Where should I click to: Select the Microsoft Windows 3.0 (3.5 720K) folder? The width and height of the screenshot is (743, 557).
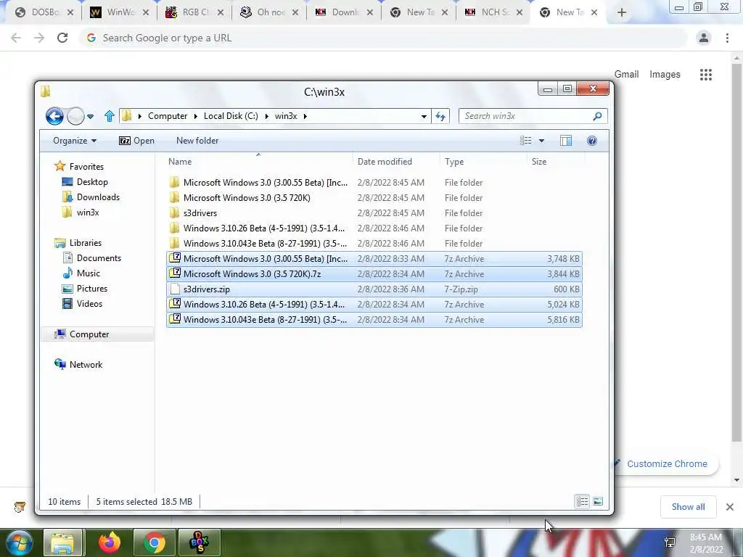(374, 197)
